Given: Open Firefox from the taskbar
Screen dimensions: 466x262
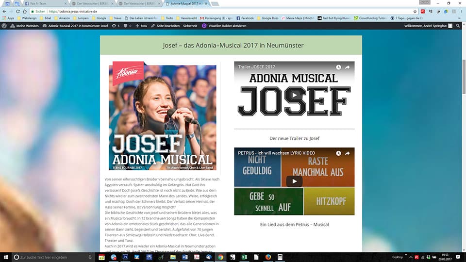Looking at the screenshot, I should coord(268,257).
